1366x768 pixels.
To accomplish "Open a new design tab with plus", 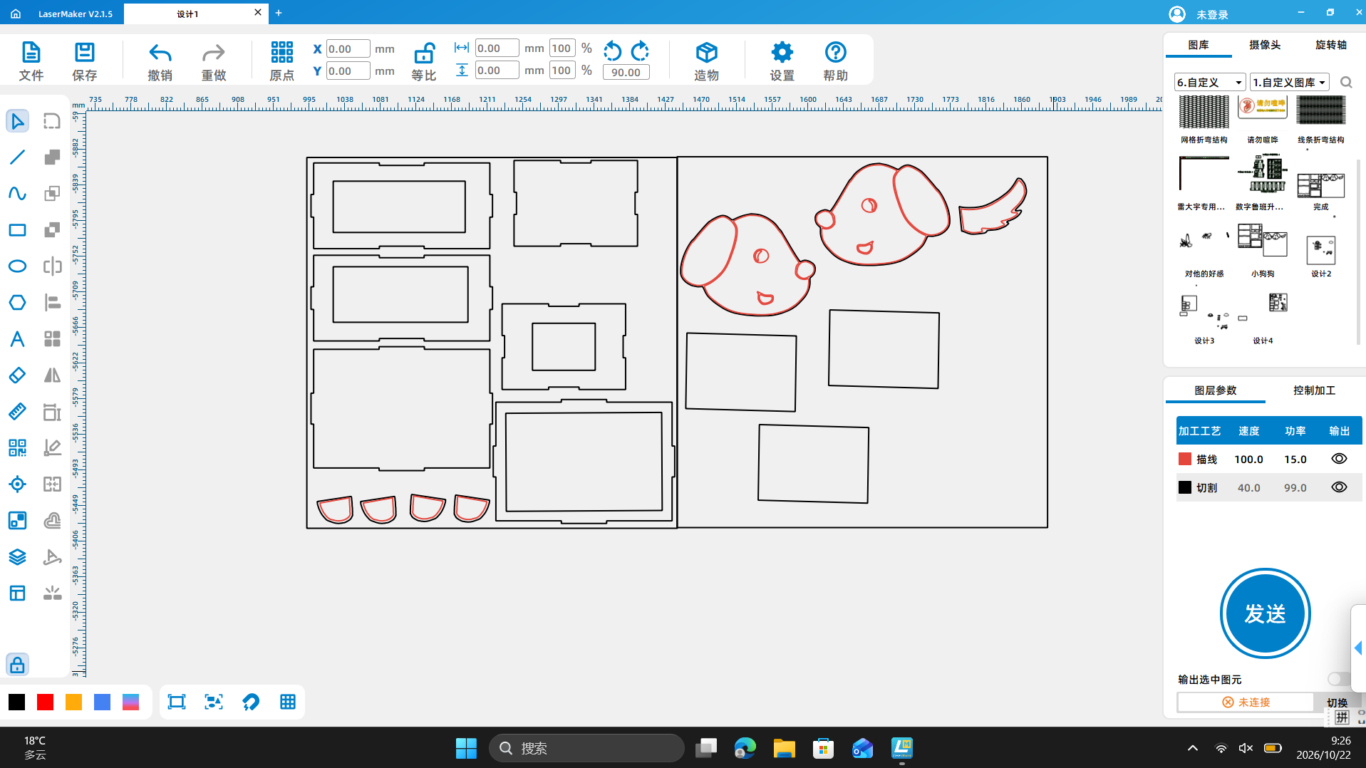I will coord(279,13).
